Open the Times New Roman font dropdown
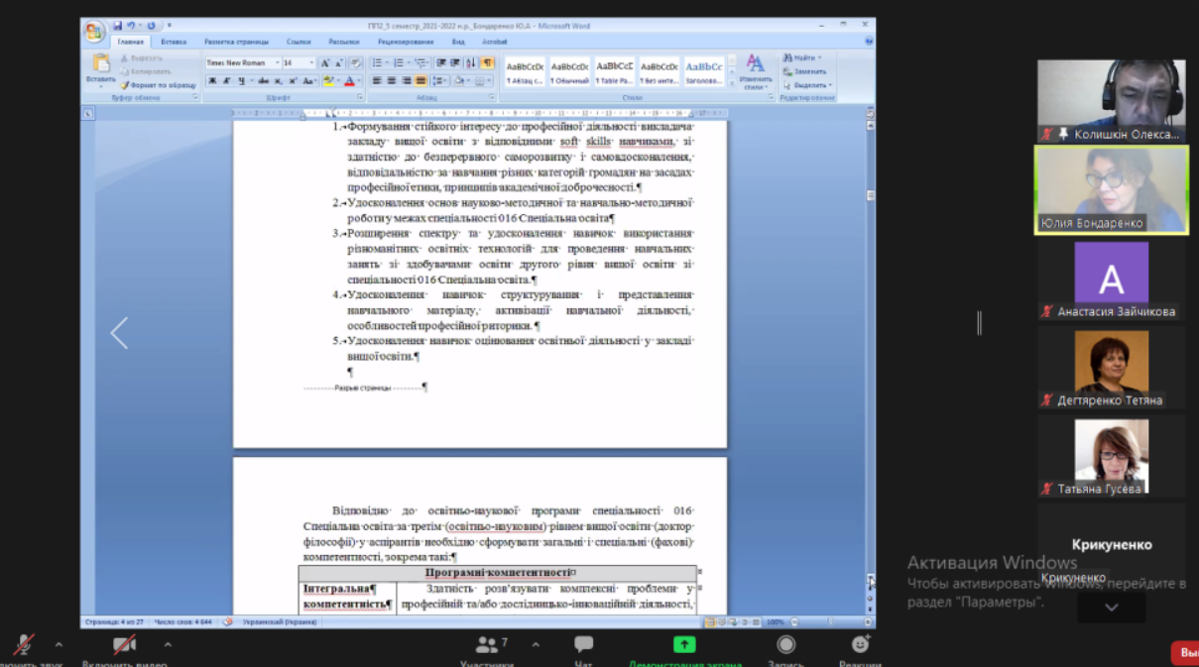The image size is (1199, 667). point(242,62)
